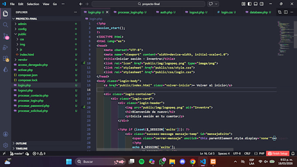Open the Extensions view
This screenshot has height=167, width=297.
pyautogui.click(x=6, y=59)
